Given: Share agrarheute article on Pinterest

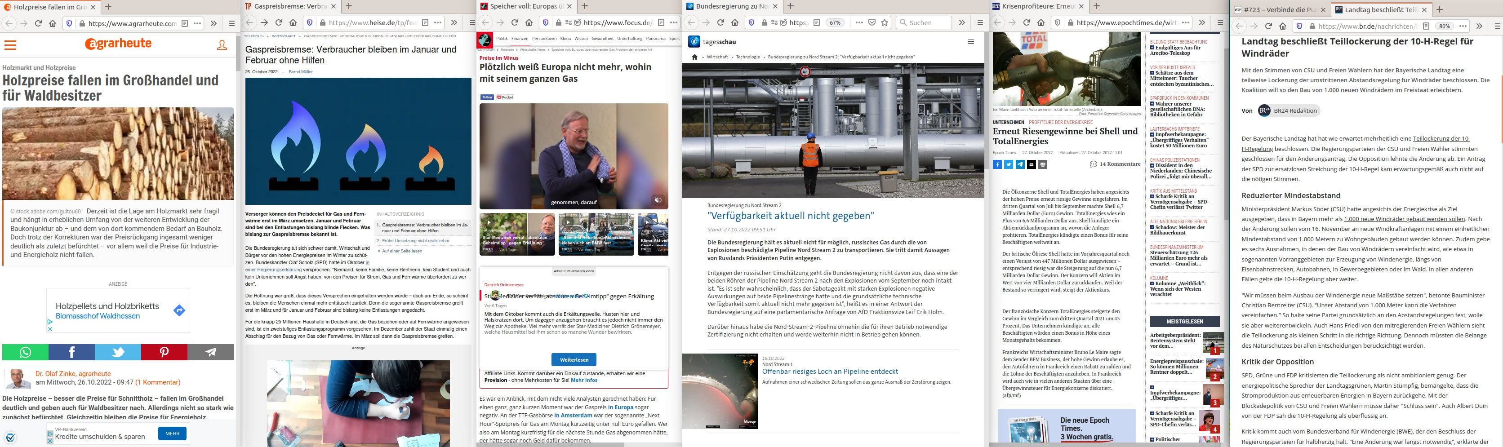Looking at the screenshot, I should pyautogui.click(x=164, y=352).
